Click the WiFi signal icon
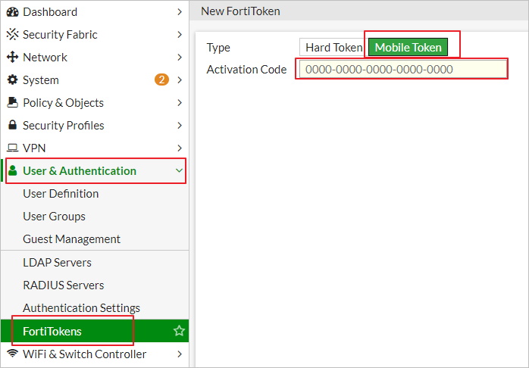 pyautogui.click(x=12, y=354)
